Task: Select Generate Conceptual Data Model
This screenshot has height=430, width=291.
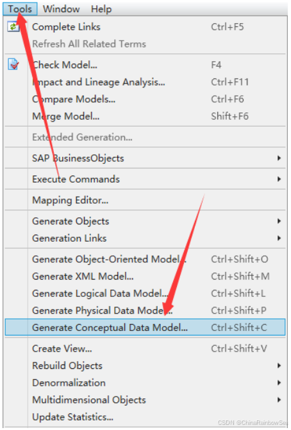Action: (145, 327)
